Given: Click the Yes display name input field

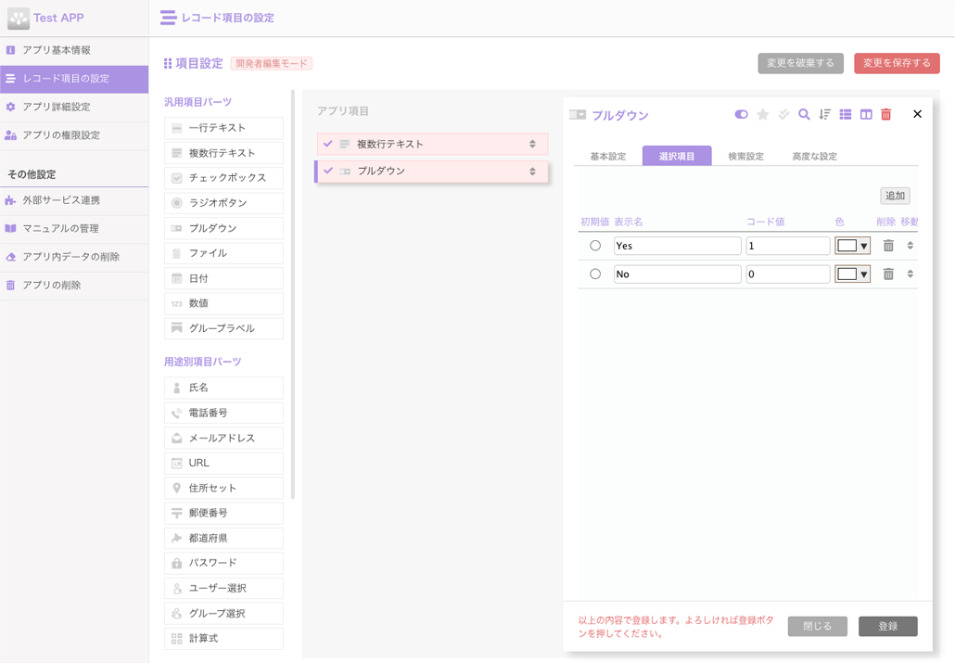Looking at the screenshot, I should [x=677, y=246].
